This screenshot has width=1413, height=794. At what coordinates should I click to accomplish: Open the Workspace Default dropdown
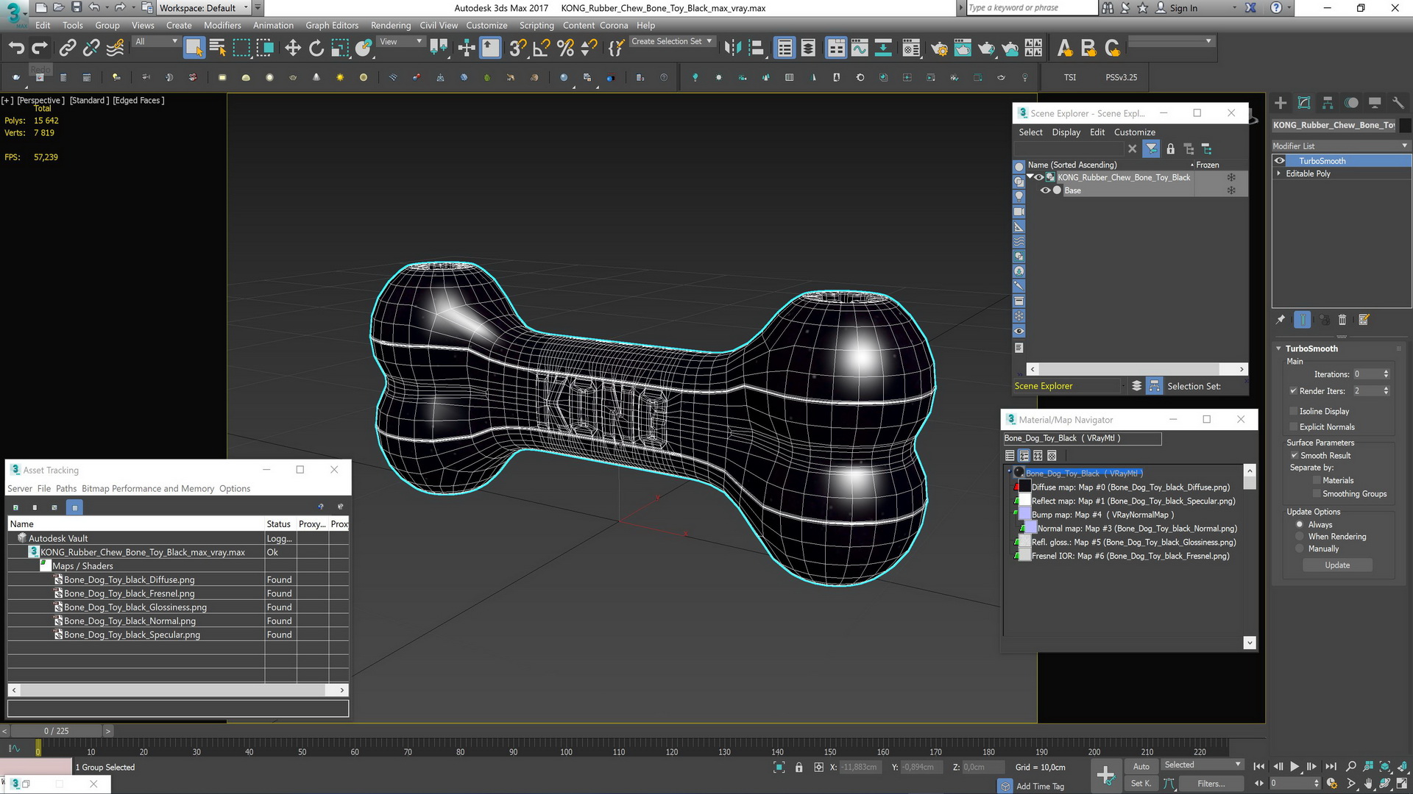coord(205,8)
